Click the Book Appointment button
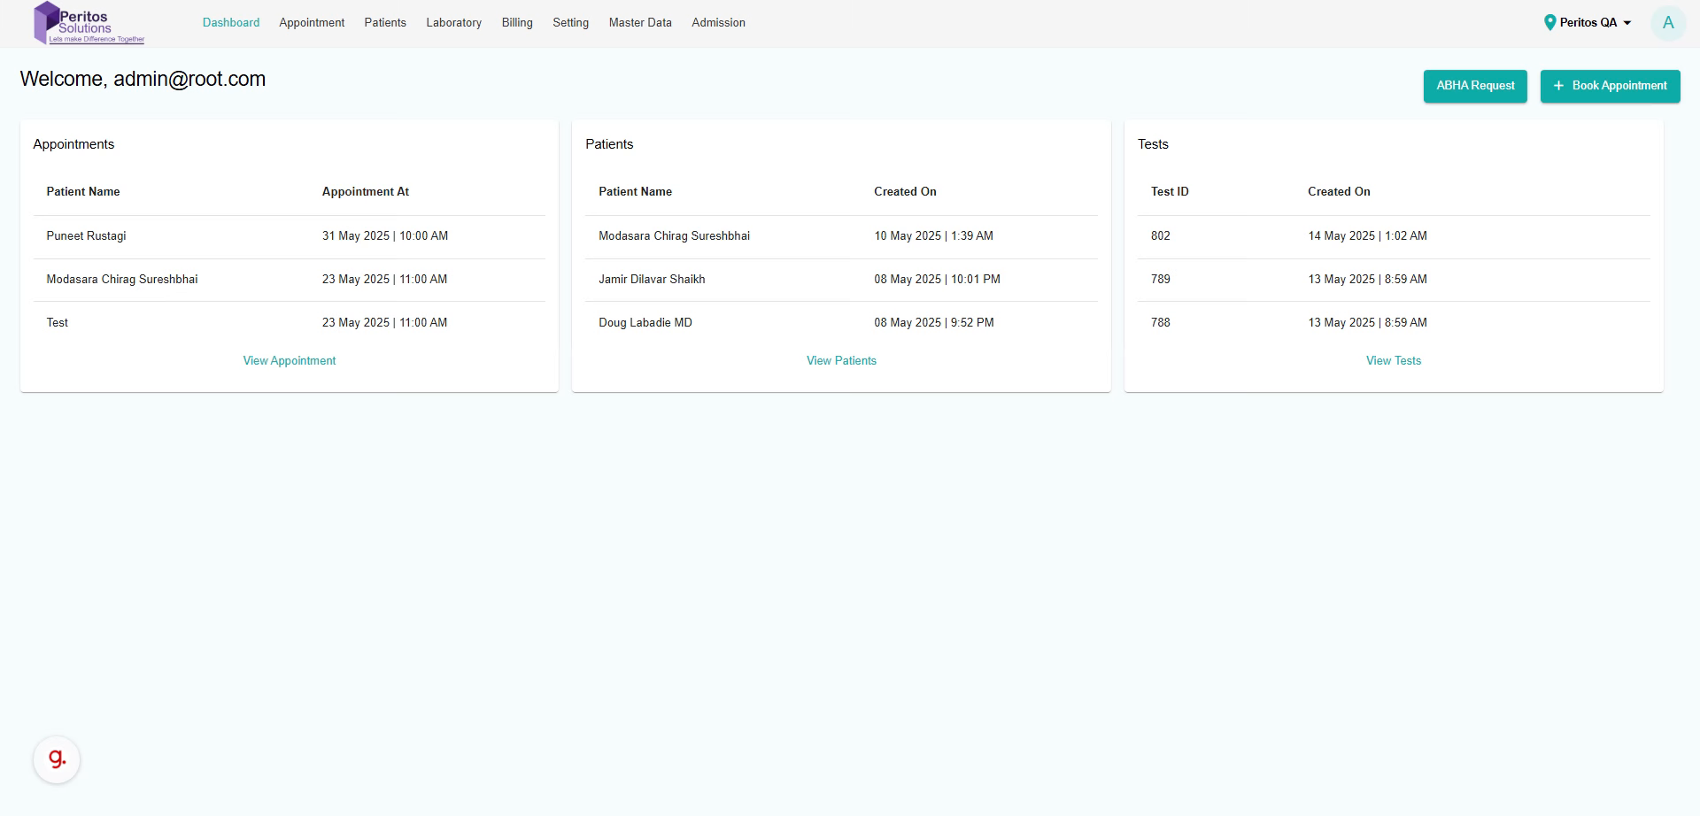The image size is (1700, 816). 1610,86
